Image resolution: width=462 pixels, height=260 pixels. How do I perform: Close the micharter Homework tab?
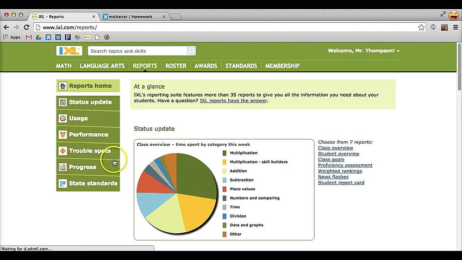[164, 17]
